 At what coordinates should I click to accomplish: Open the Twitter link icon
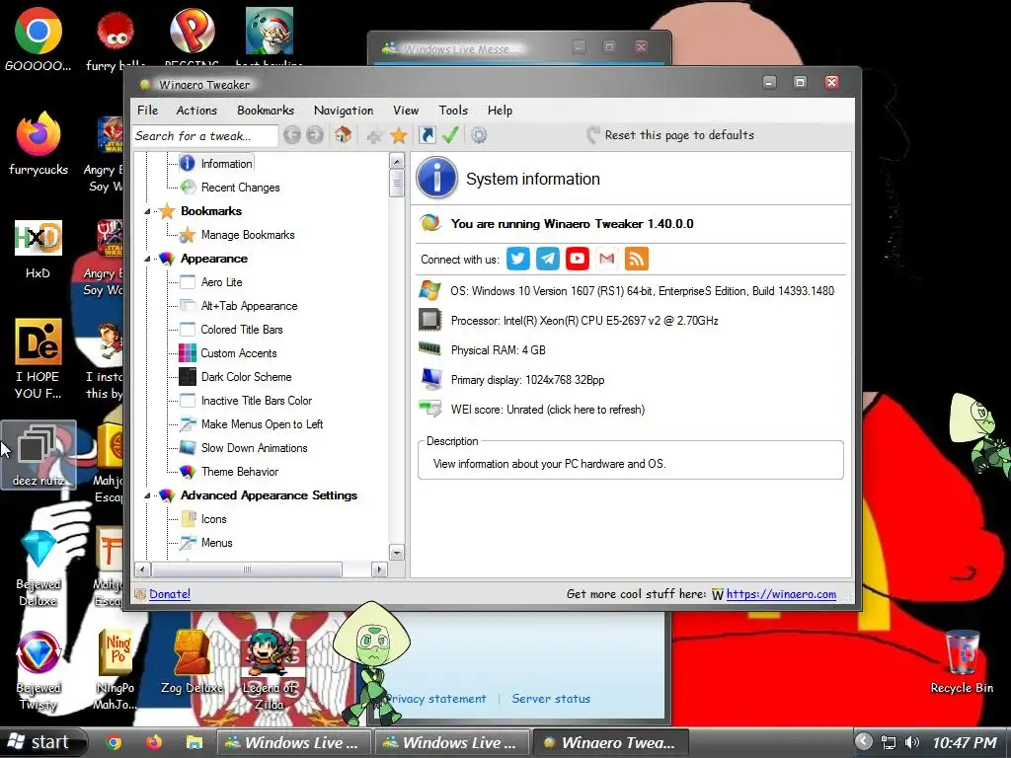(x=517, y=259)
